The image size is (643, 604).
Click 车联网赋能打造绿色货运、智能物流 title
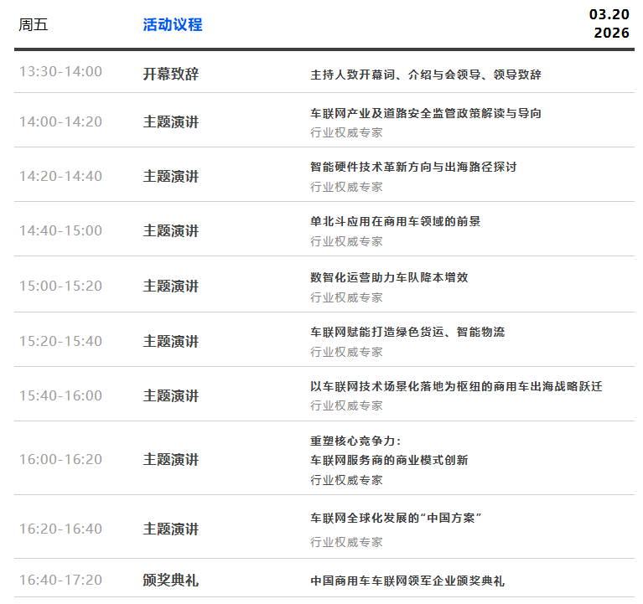pyautogui.click(x=407, y=332)
